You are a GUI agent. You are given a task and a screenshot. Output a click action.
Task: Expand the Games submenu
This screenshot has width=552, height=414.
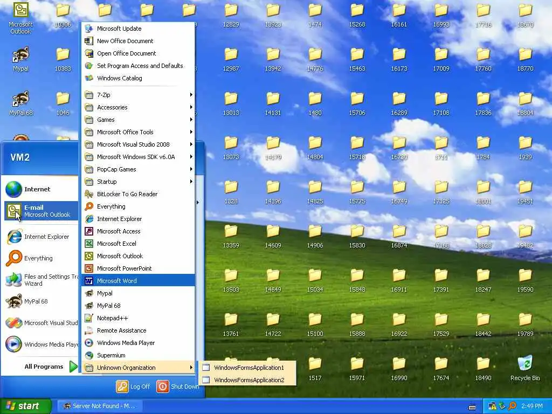(x=138, y=120)
